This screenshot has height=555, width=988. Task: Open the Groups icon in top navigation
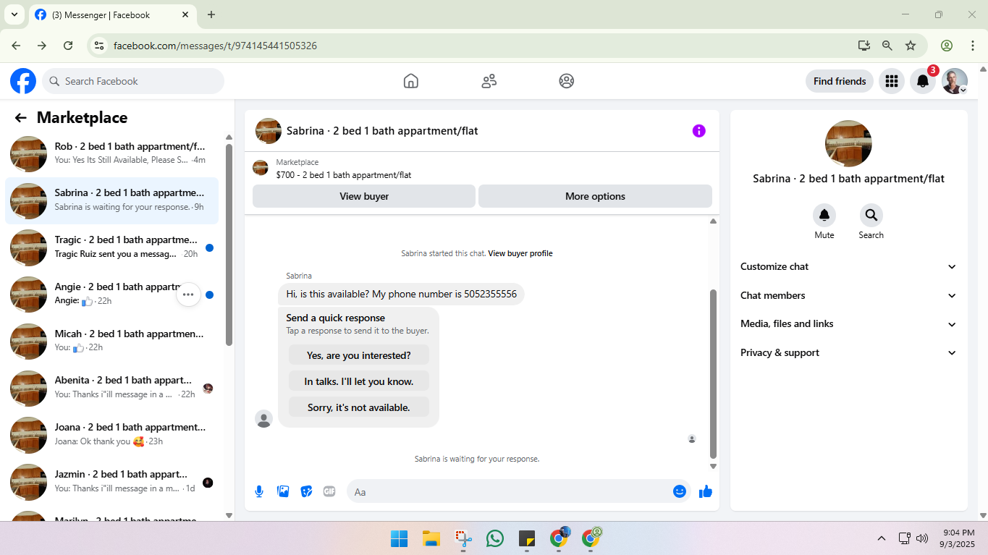click(x=567, y=81)
